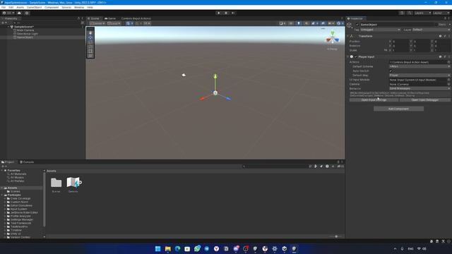Click the blue Z axis cone on the orientation gizmo

pos(337,40)
